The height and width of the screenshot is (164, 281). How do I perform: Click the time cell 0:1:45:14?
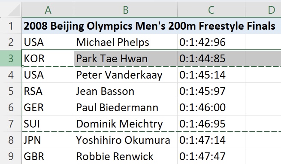click(211, 75)
